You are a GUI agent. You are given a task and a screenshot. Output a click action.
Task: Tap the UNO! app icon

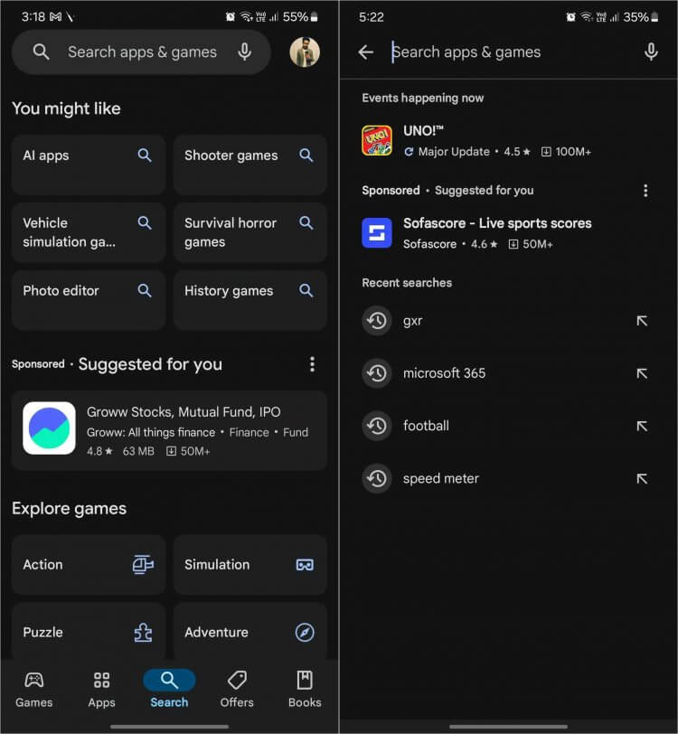(377, 140)
